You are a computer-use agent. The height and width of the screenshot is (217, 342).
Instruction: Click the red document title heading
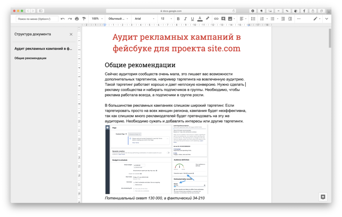tap(176, 43)
